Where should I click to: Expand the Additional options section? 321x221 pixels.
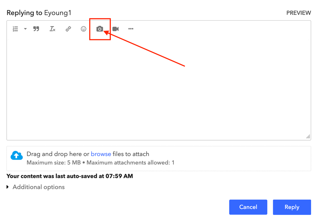(38, 187)
